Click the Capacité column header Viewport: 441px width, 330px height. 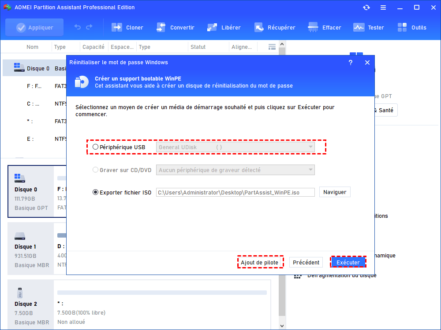[x=93, y=47]
